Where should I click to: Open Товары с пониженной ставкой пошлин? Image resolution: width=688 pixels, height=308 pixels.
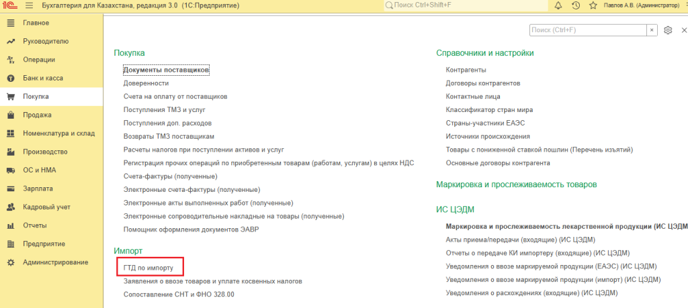point(540,150)
